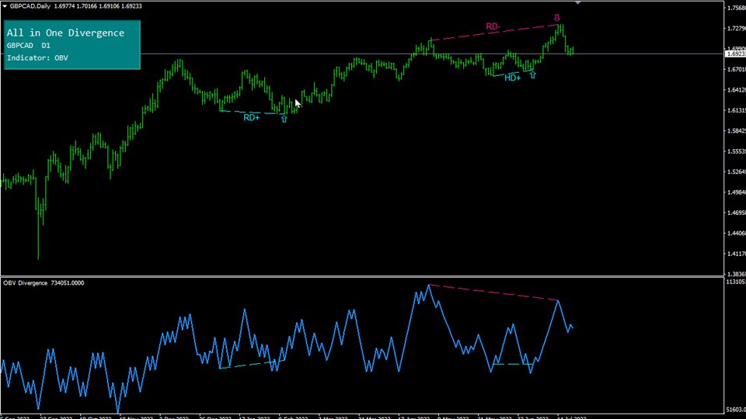Click the GBPCAD D1 text in info panel
This screenshot has width=746, height=419.
tap(28, 46)
